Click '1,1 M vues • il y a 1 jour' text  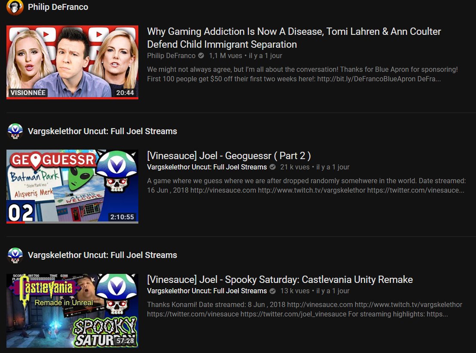coord(245,55)
